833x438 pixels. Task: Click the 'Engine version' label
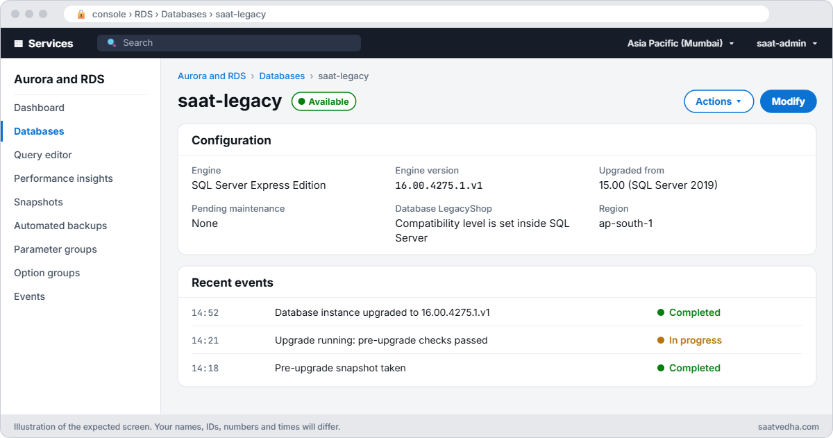point(427,170)
